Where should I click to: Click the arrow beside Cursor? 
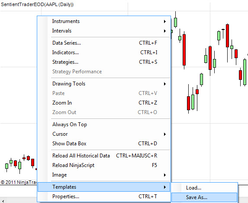click(x=165, y=134)
